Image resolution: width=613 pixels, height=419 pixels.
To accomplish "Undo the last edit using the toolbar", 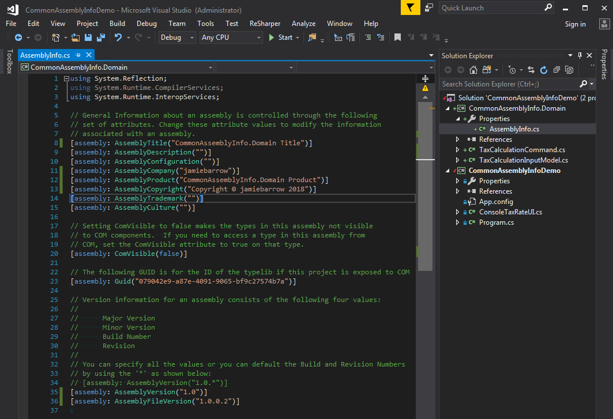I will pyautogui.click(x=118, y=37).
